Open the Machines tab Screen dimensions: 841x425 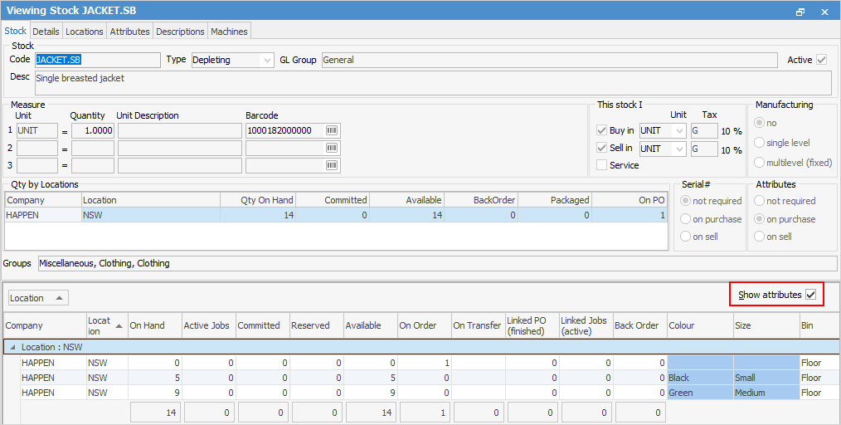tap(229, 32)
